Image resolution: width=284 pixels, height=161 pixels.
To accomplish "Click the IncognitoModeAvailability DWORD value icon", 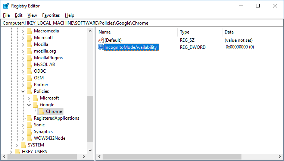I will click(101, 47).
